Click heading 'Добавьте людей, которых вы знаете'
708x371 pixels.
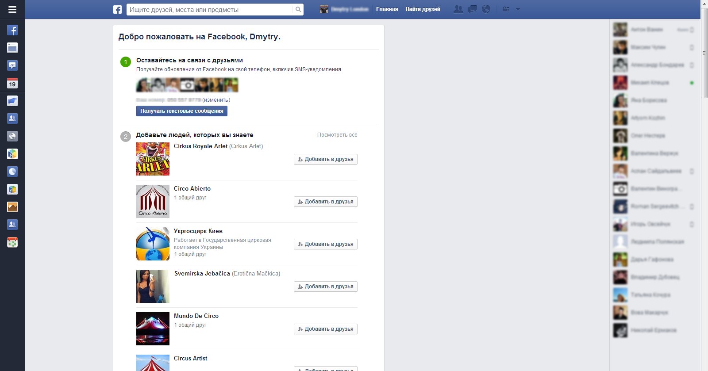(195, 135)
